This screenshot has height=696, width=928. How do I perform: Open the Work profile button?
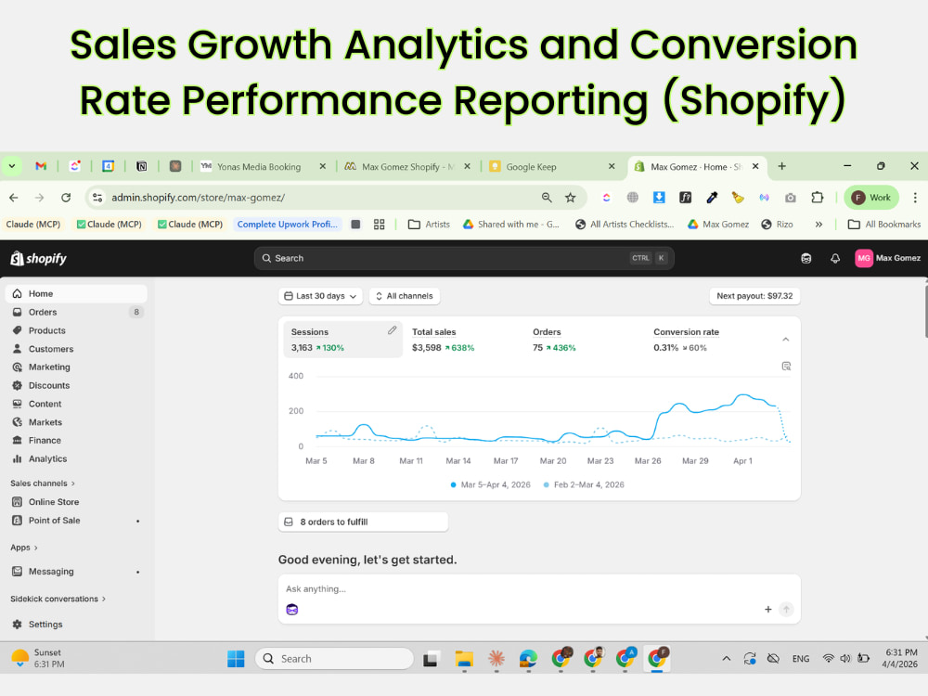click(871, 198)
